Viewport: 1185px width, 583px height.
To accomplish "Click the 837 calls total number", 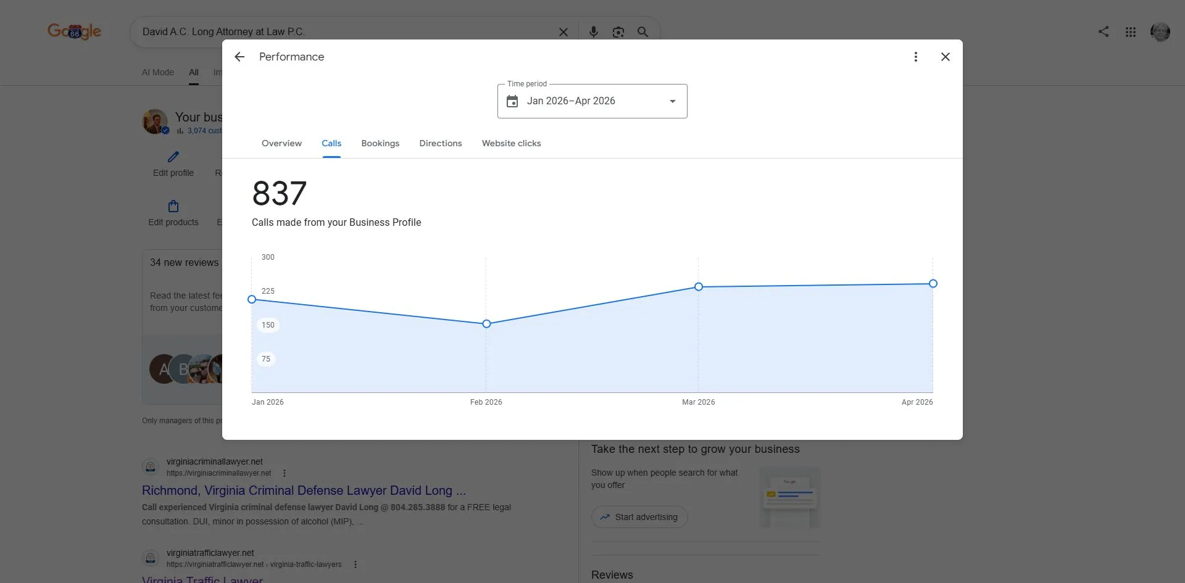I will (x=279, y=194).
